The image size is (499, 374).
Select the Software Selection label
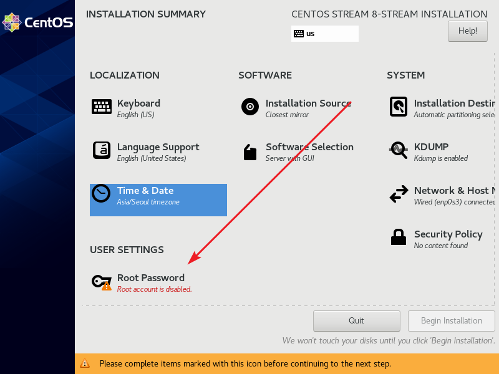click(309, 147)
